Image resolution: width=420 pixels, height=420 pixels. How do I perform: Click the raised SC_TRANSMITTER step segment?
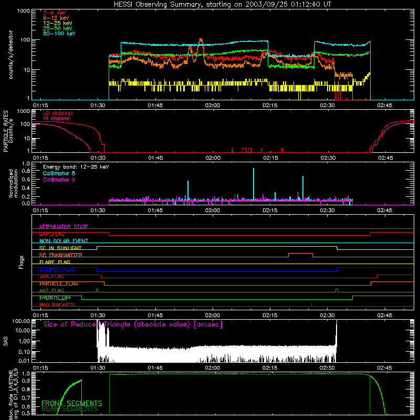pos(300,254)
